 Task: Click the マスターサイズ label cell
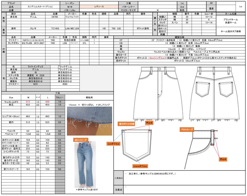tap(128, 10)
